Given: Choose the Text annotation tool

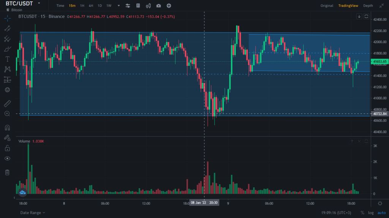Looking at the screenshot, I should pos(7,59).
